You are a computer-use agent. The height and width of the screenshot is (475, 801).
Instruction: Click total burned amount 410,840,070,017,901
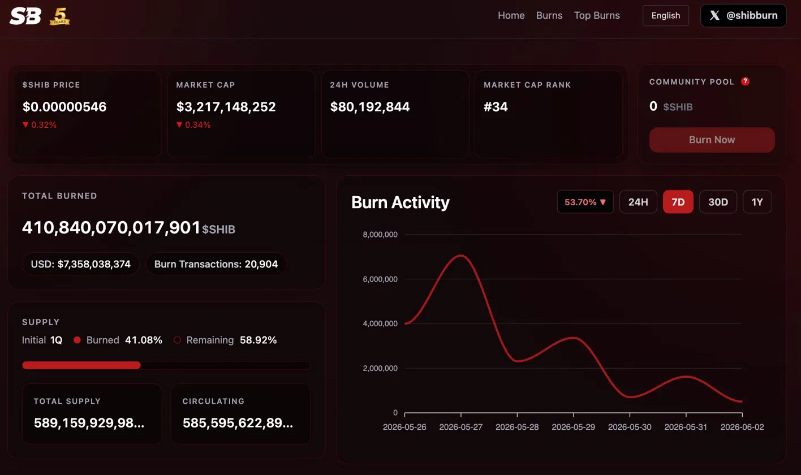[x=111, y=227]
